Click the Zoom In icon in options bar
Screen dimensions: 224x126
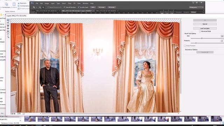click(x=40, y=7)
